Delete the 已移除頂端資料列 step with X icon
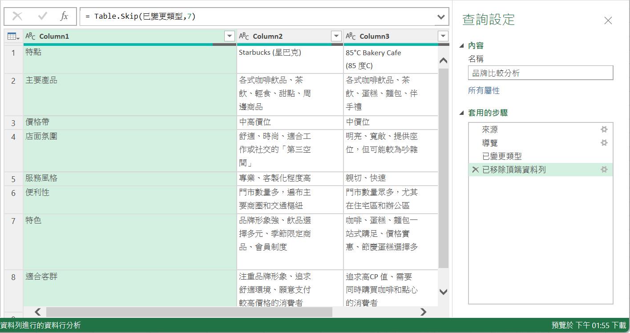 click(475, 170)
